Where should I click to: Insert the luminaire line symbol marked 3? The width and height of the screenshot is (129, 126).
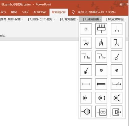(117, 84)
